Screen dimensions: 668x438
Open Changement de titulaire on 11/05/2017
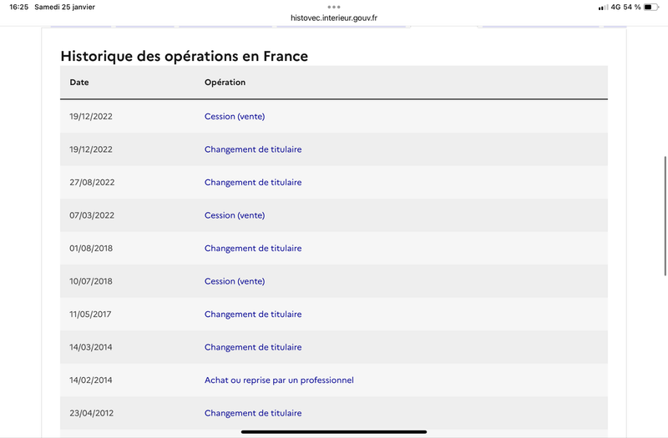[x=253, y=315]
